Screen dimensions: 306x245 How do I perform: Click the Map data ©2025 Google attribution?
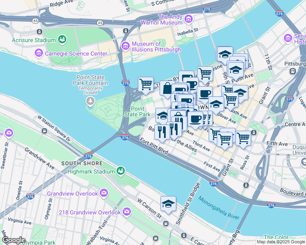(281, 242)
